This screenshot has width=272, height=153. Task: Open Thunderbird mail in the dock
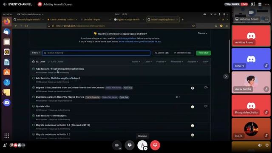coord(7,32)
